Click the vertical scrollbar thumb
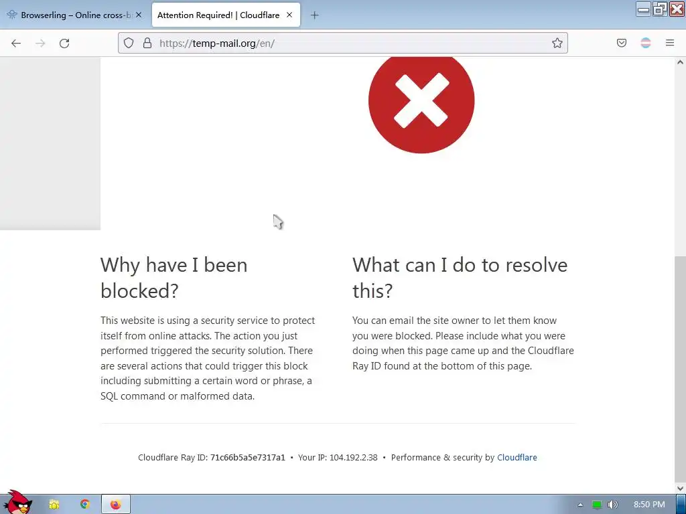 (680, 369)
